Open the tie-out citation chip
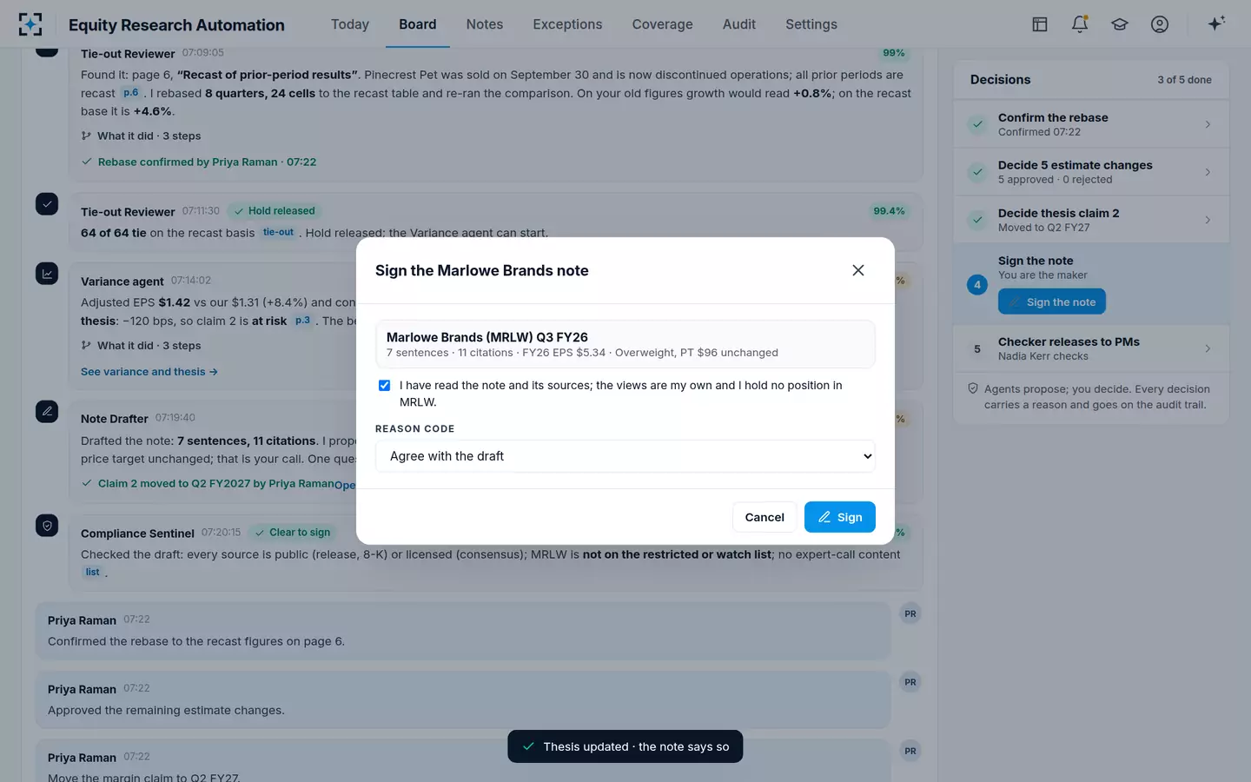This screenshot has height=782, width=1251. click(x=278, y=232)
